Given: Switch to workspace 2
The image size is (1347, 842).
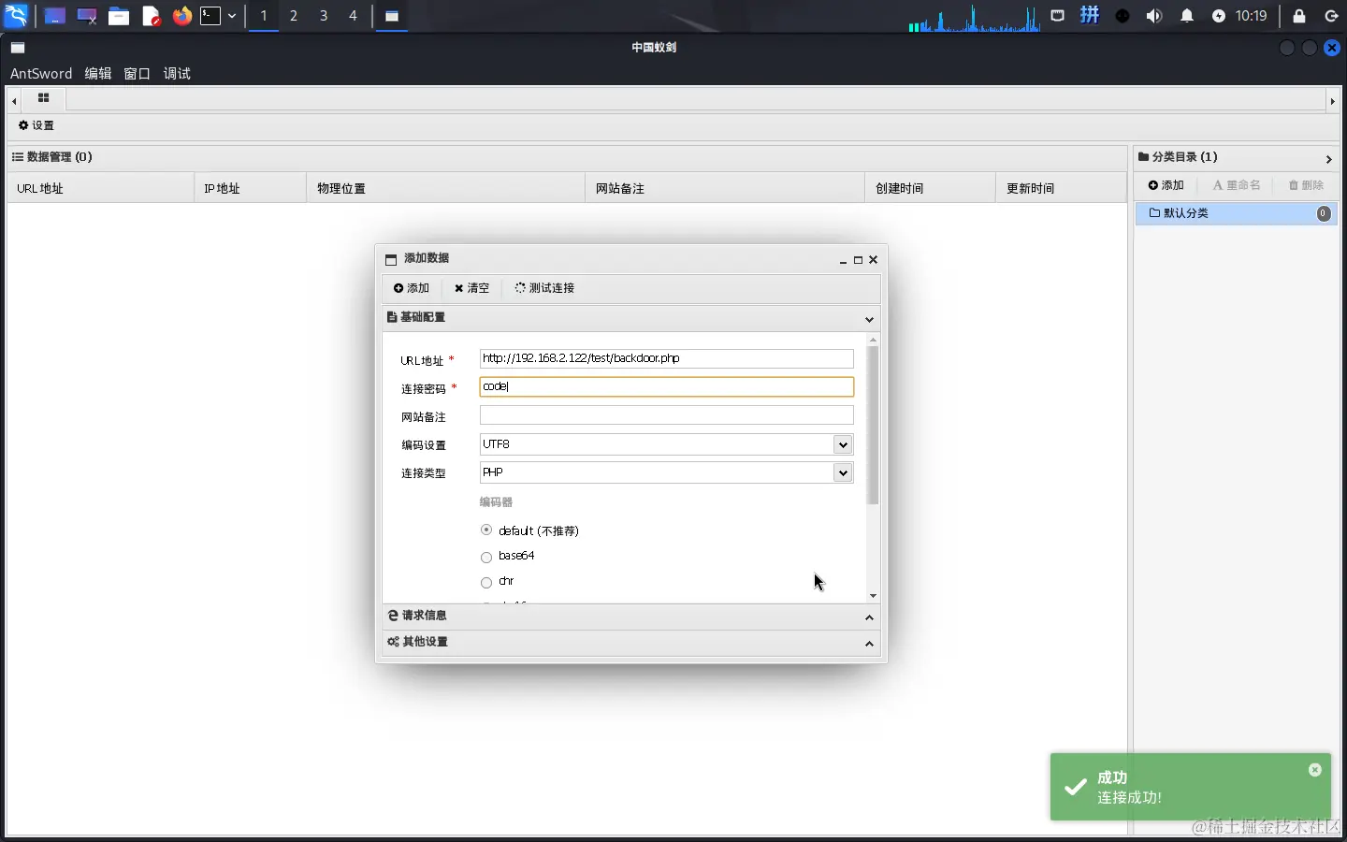Looking at the screenshot, I should point(294,16).
